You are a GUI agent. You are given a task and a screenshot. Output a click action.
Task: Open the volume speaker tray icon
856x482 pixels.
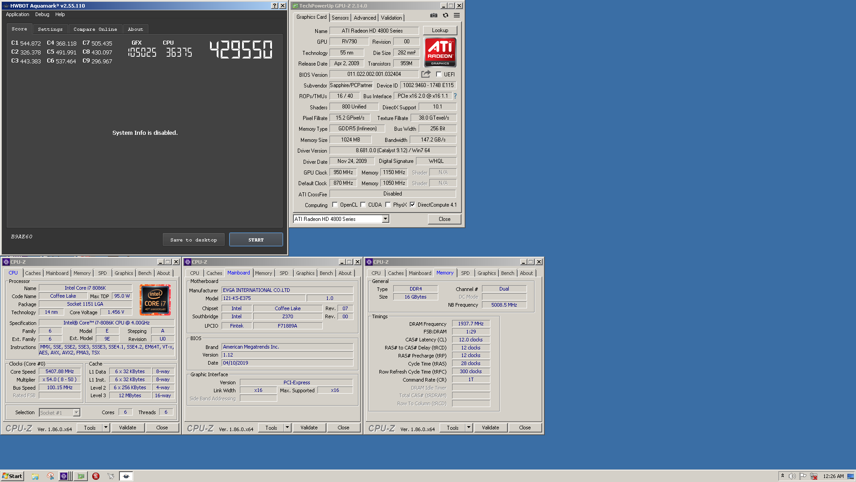click(792, 476)
